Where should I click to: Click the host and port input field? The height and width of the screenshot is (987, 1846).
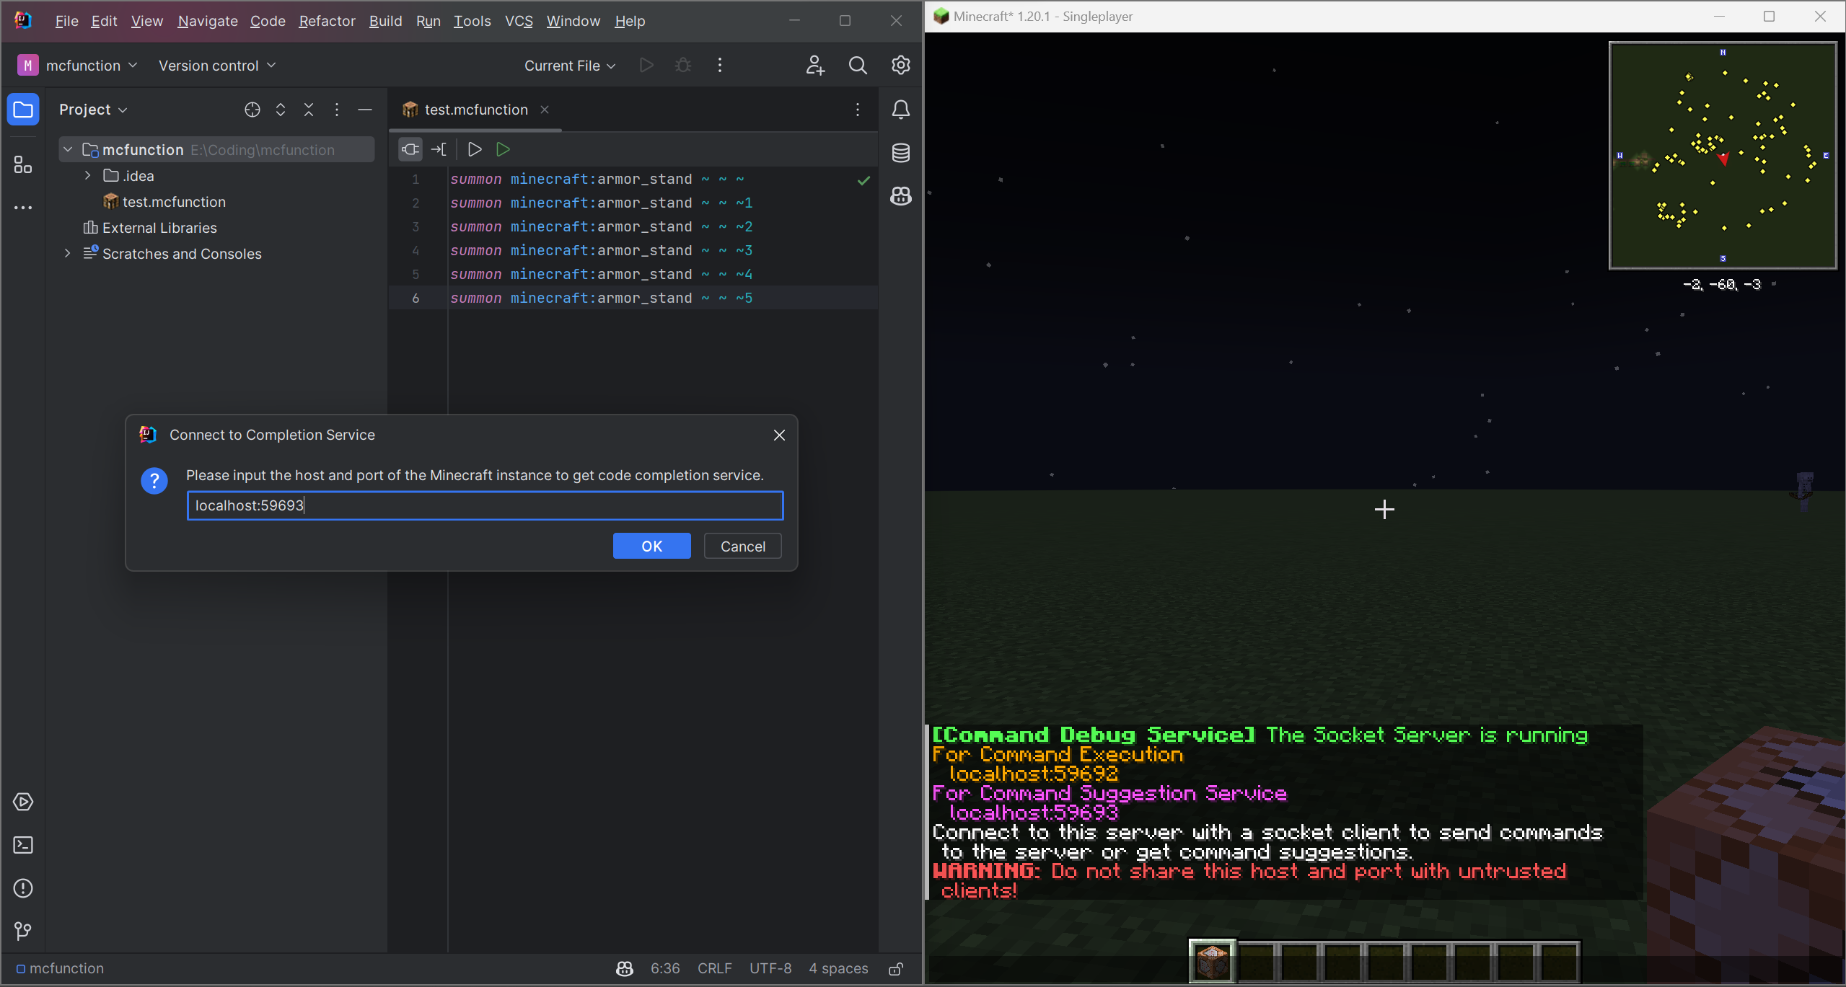pos(485,505)
